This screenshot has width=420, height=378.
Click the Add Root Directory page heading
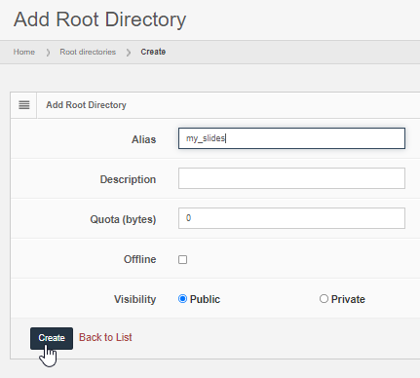click(x=99, y=19)
